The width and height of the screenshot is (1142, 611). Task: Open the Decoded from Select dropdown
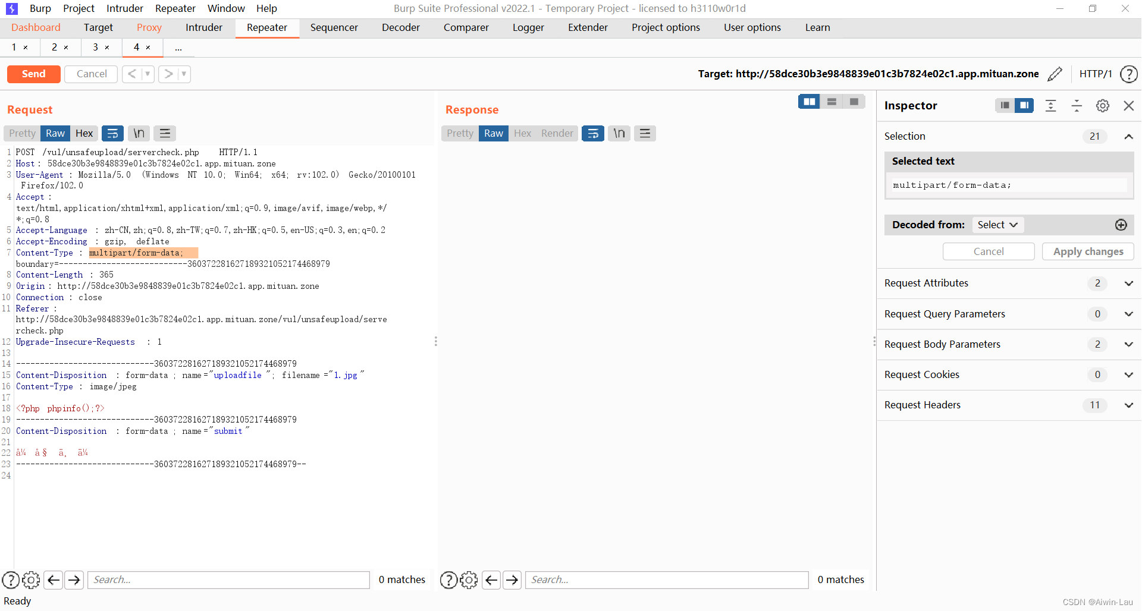(x=997, y=225)
